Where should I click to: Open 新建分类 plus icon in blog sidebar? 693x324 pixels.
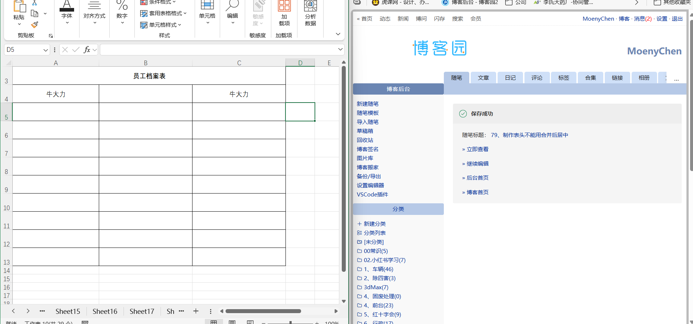point(359,224)
